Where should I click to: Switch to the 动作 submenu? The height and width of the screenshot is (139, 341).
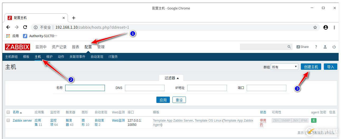tap(61, 57)
